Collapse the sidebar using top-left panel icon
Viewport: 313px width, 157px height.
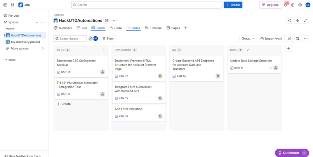pos(5,5)
